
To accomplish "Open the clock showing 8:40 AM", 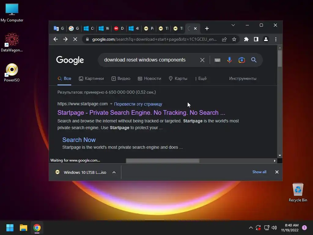I will pyautogui.click(x=290, y=228).
